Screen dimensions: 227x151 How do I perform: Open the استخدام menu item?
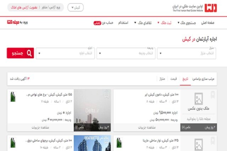123,23
